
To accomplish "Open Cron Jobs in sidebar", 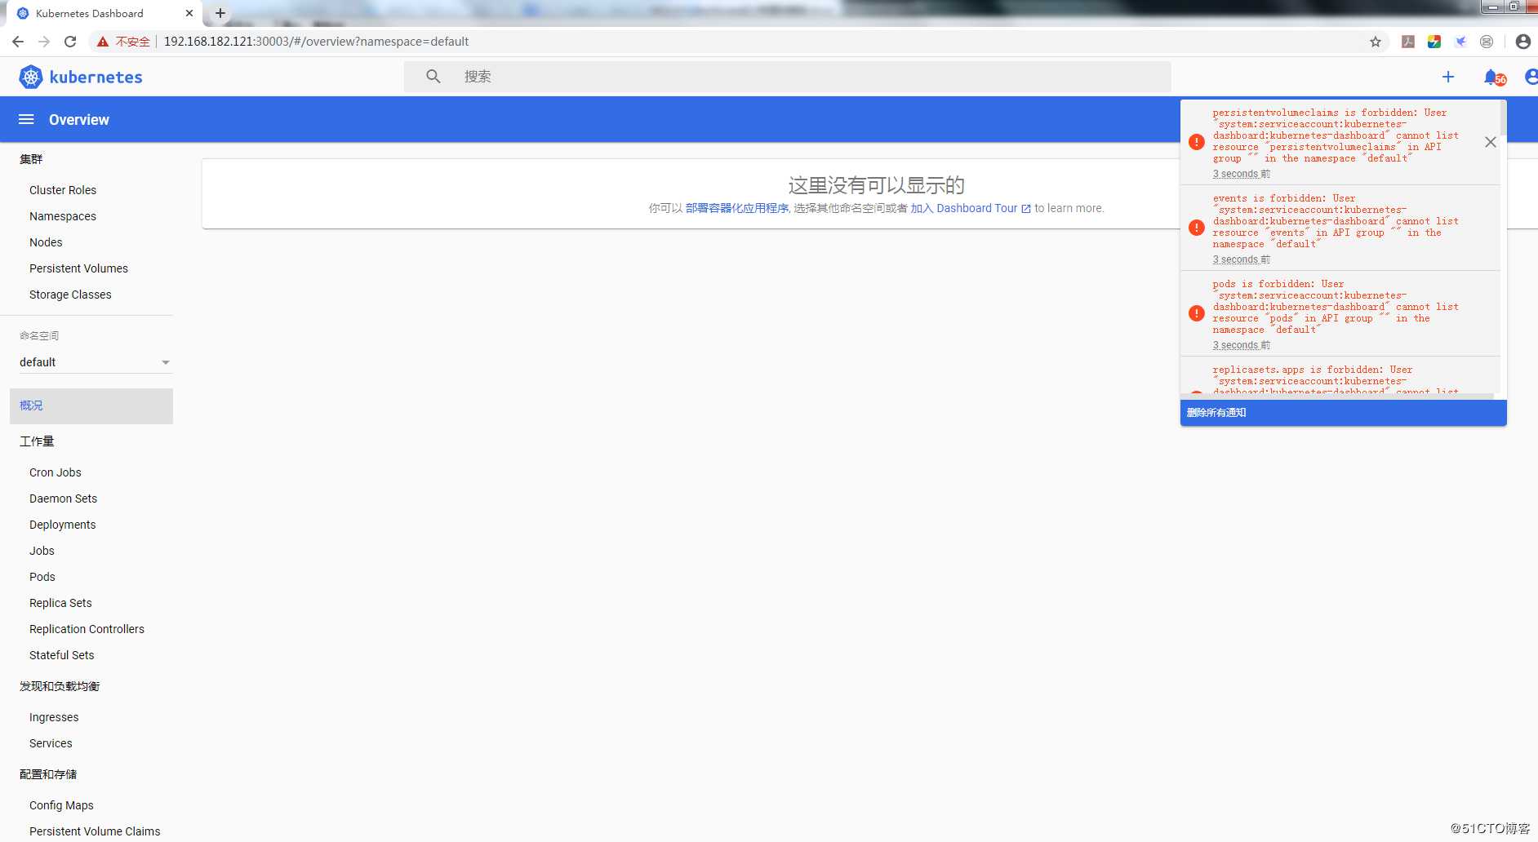I will point(56,472).
